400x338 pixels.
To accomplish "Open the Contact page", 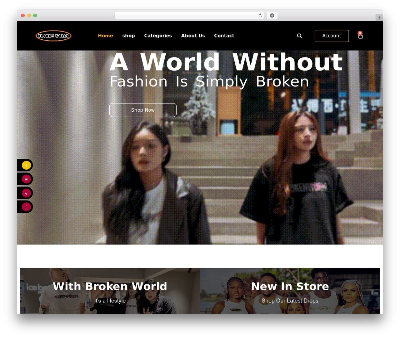I will pos(224,36).
